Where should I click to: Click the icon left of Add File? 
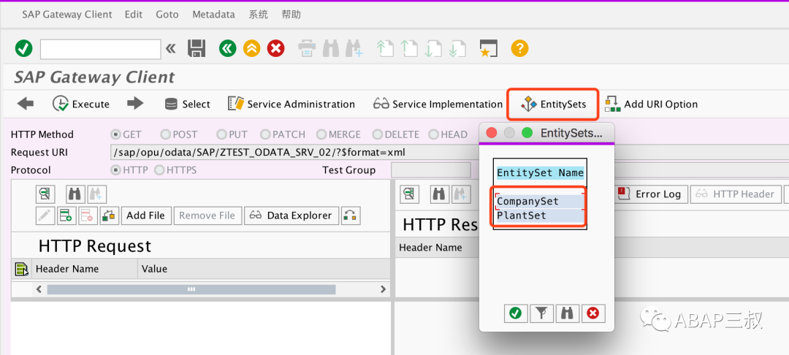109,215
